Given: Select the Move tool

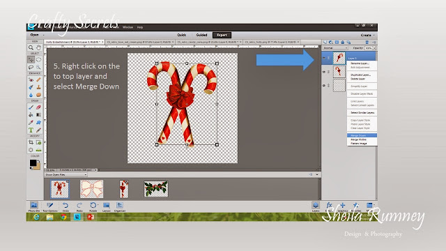Looking at the screenshot, I should [x=31, y=59].
